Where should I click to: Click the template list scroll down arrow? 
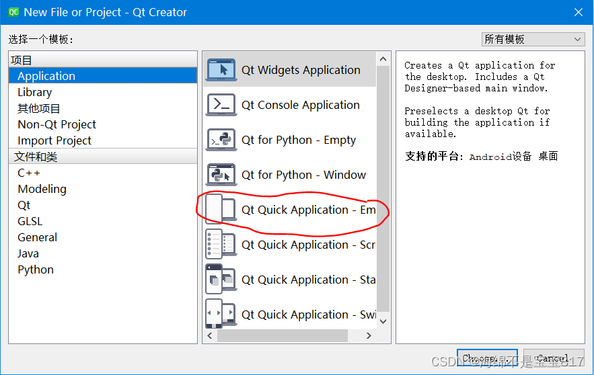(383, 321)
